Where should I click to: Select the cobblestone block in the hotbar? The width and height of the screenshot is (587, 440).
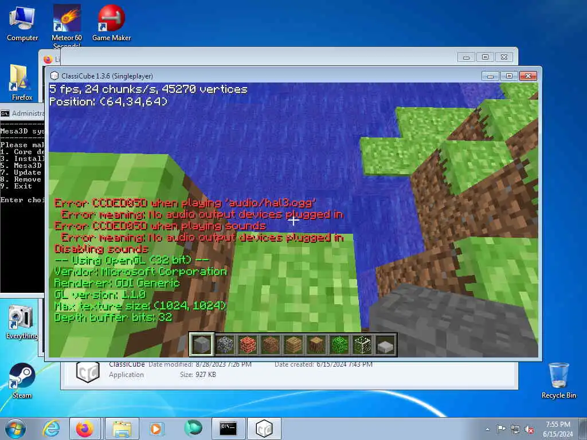coord(225,344)
